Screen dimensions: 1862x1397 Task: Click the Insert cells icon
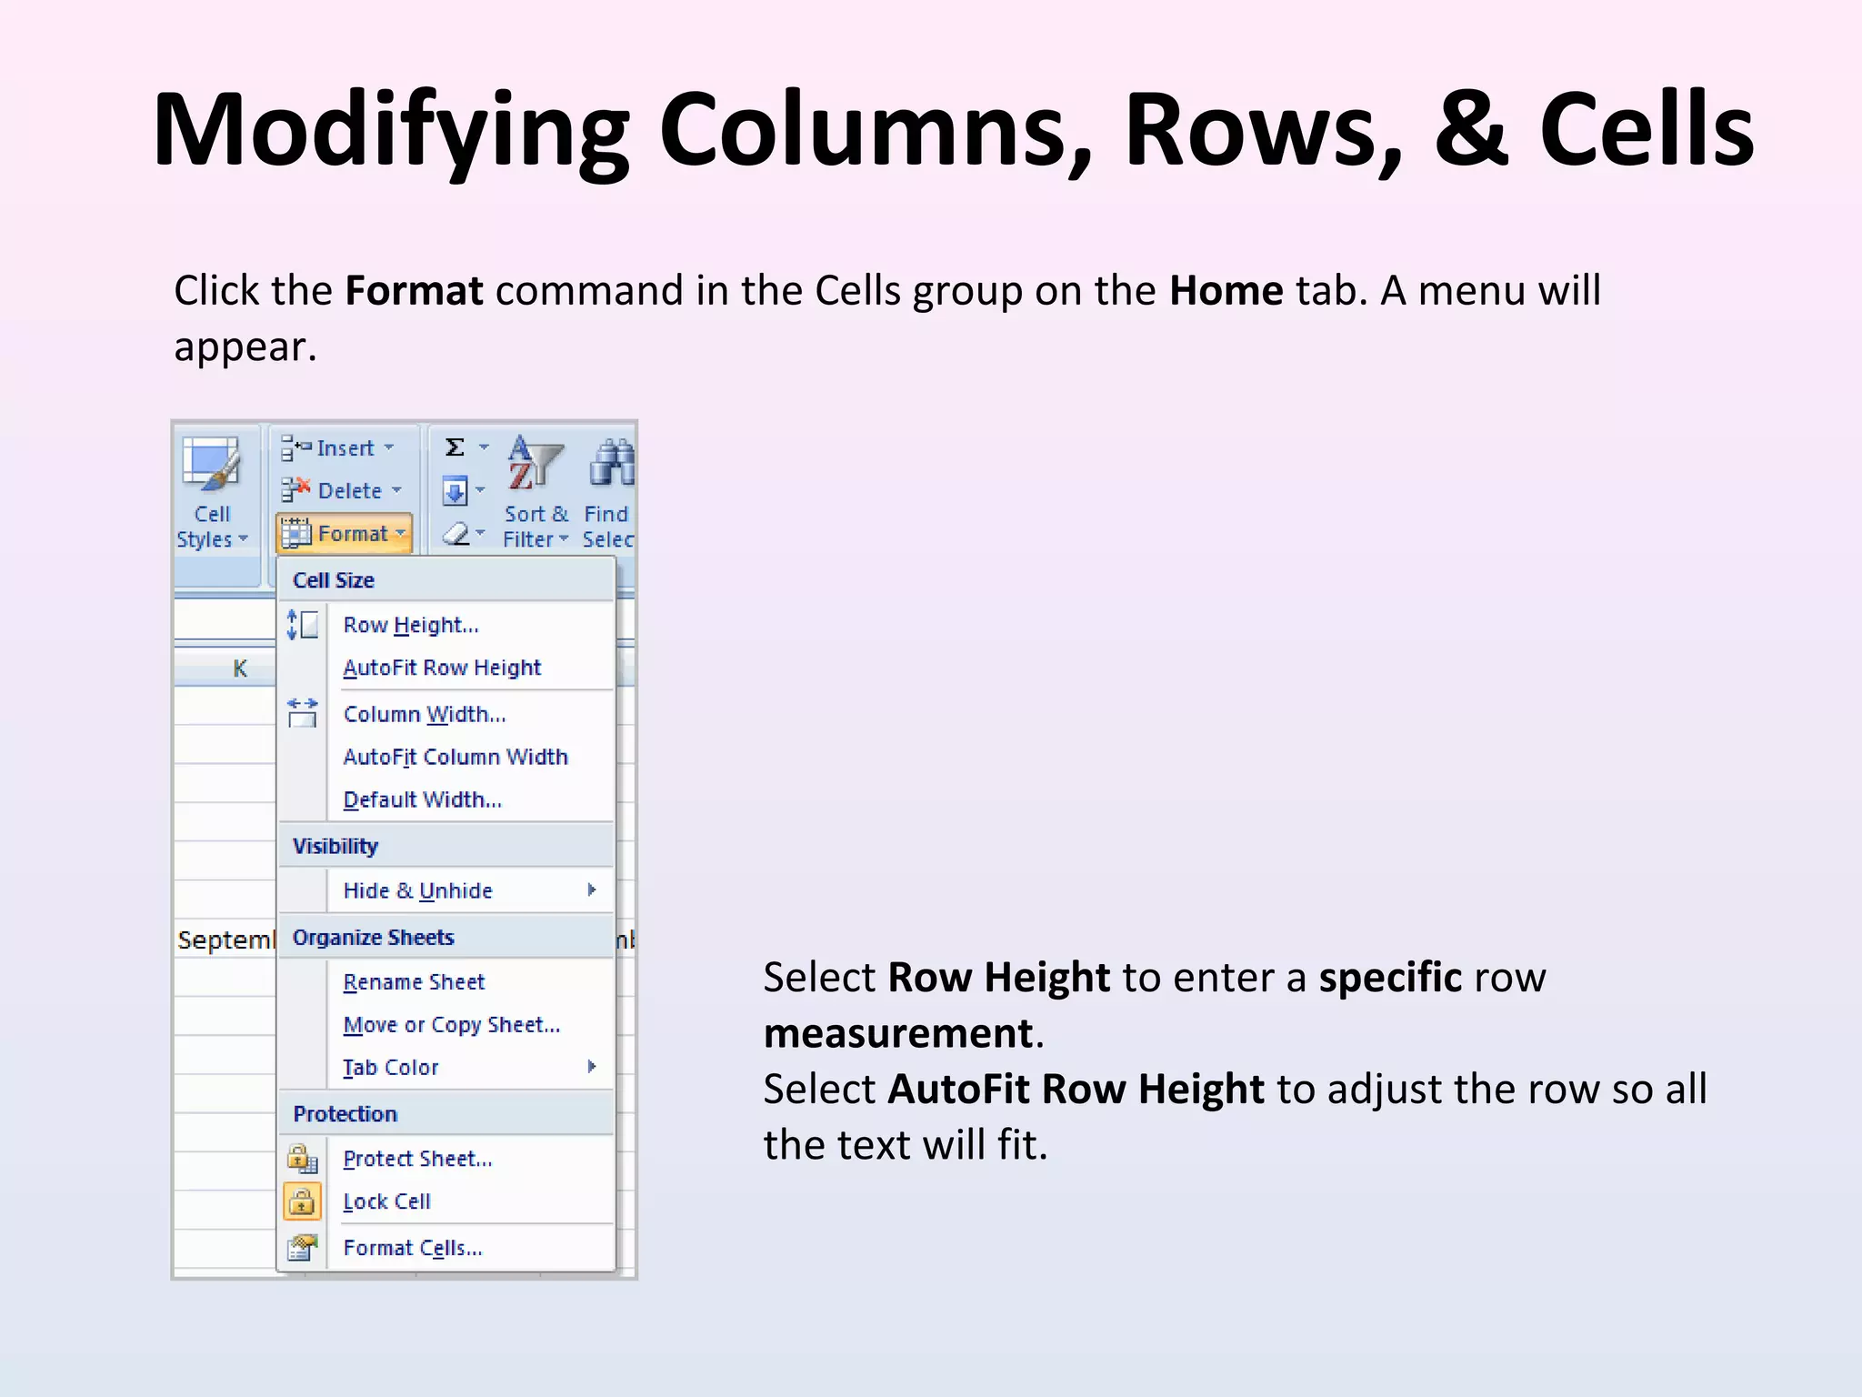[x=295, y=447]
